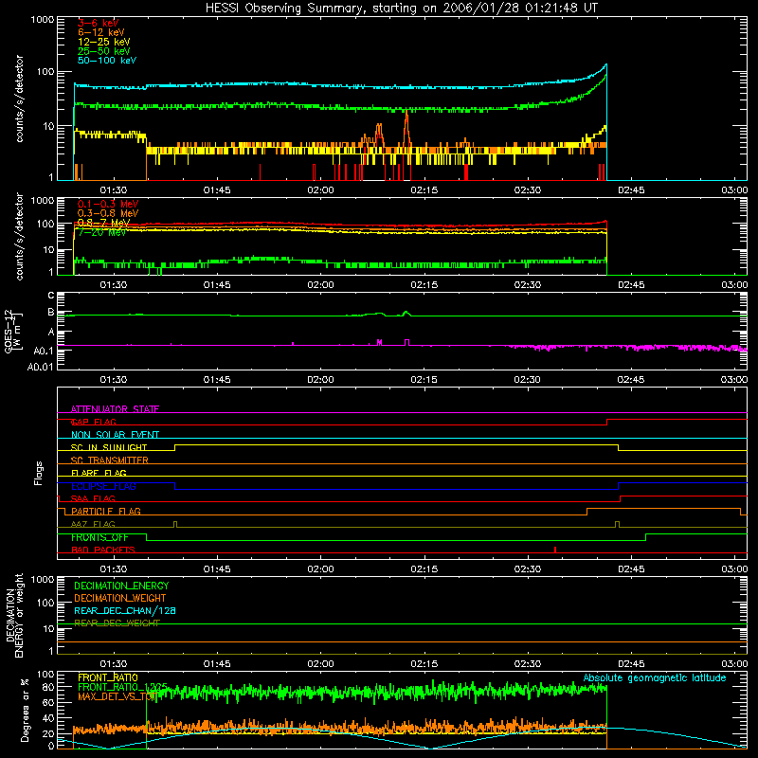Click the GAP_FLAG step-up near 02:41
The image size is (758, 758).
(606, 422)
